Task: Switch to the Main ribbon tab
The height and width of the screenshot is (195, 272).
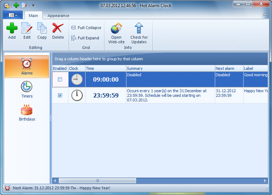Action: (33, 16)
